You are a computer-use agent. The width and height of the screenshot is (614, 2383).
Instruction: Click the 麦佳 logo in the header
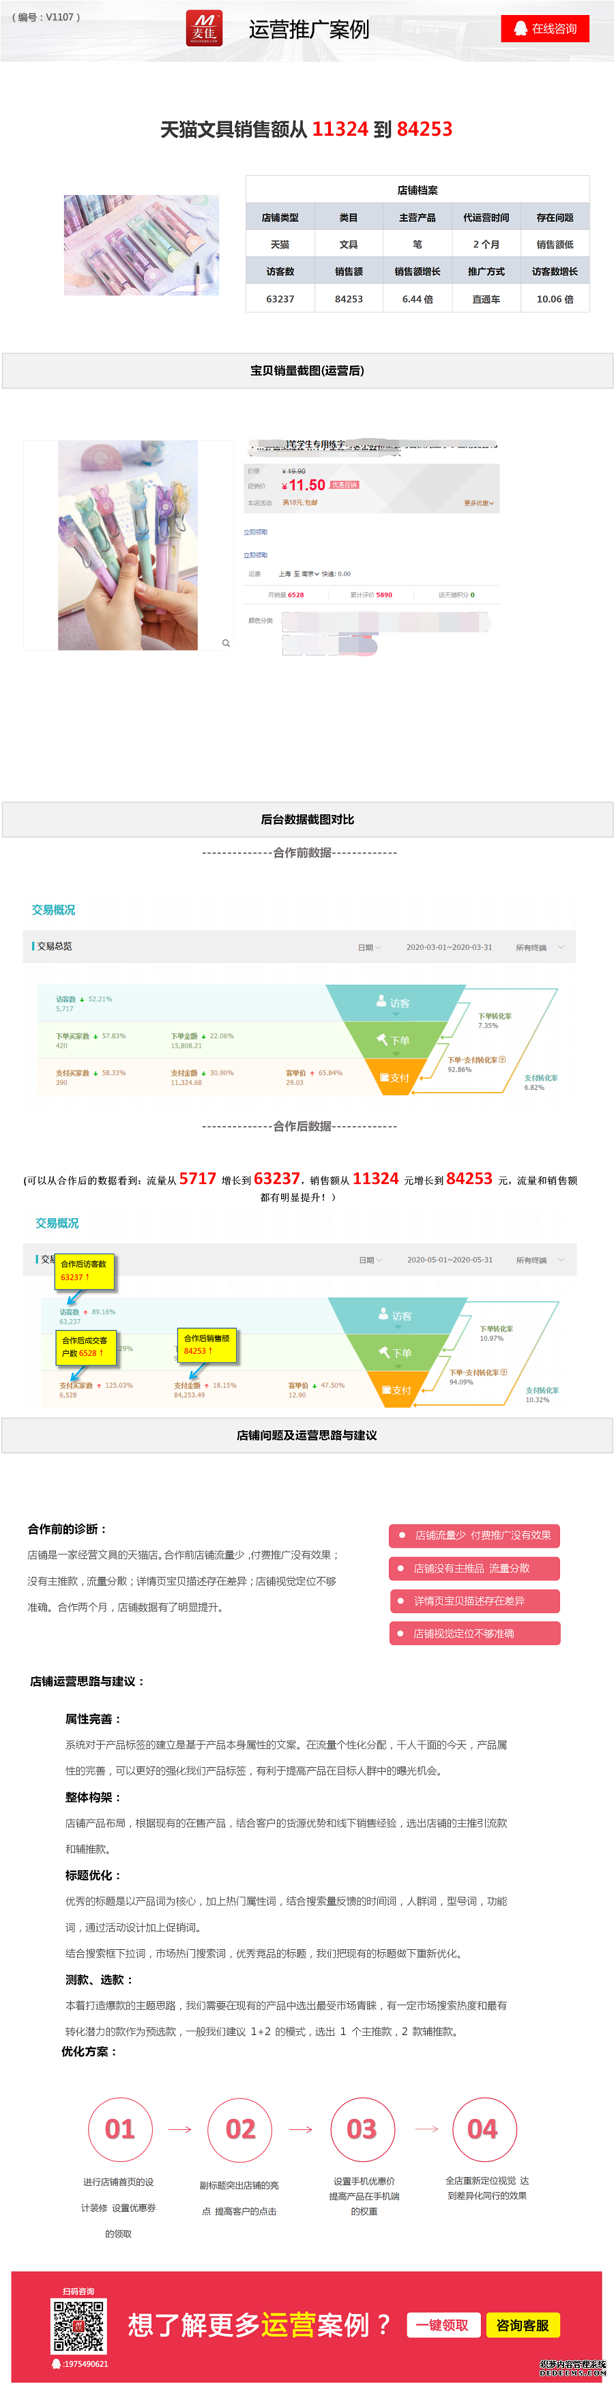(x=203, y=28)
